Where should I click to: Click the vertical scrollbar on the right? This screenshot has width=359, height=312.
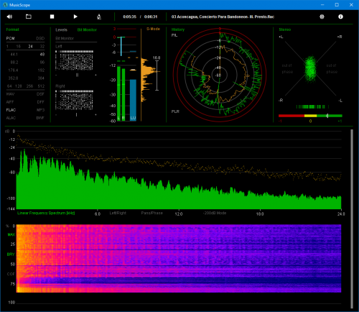[352, 219]
